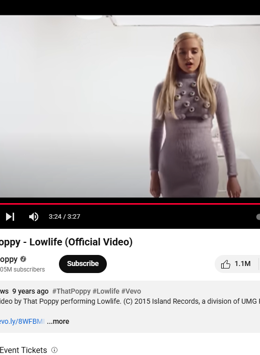Image resolution: width=260 pixels, height=355 pixels.
Task: Click the "9 years ago" upload date
Action: [x=30, y=291]
